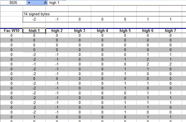Click the -1 in the signed bytes summary row
The width and height of the screenshot is (186, 122).
click(57, 19)
